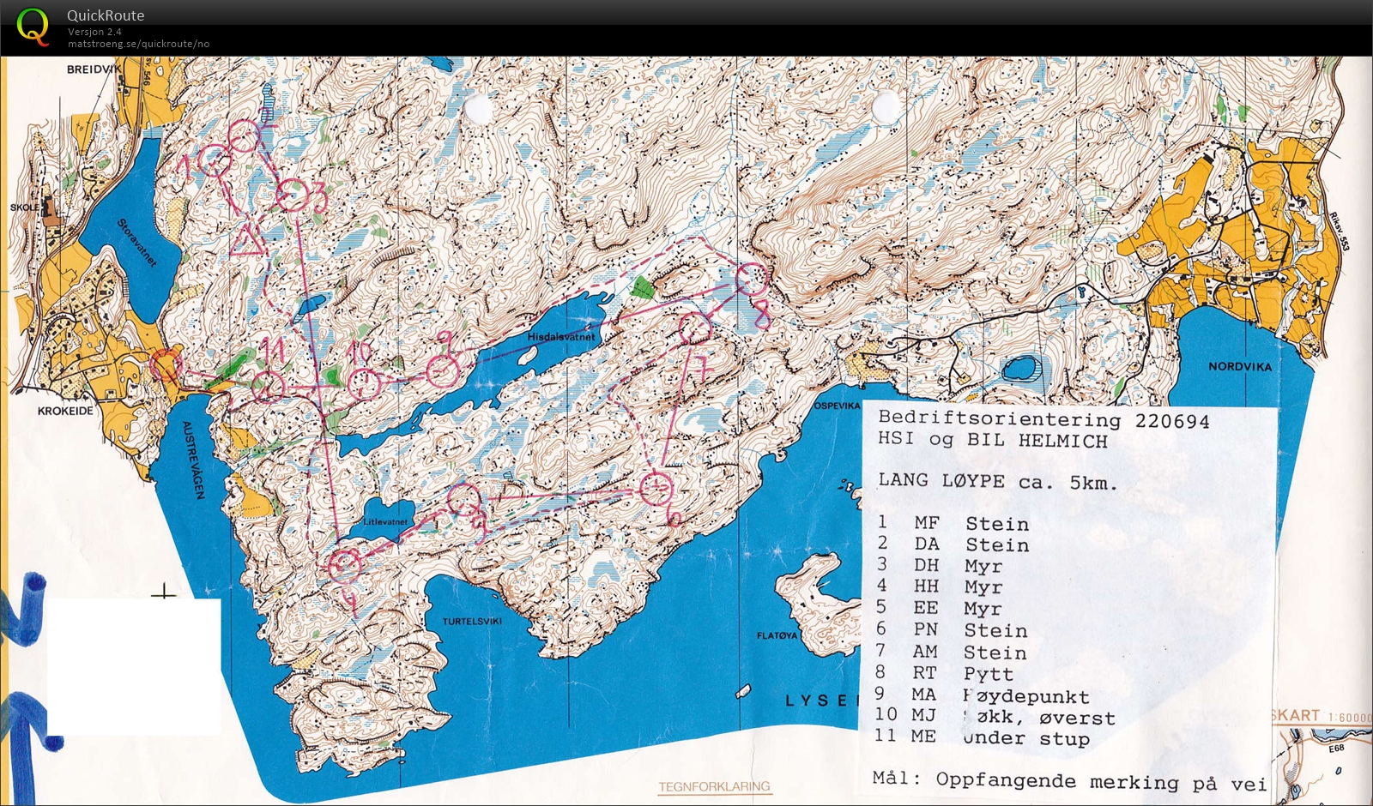Click the TURTELSVIKI bay label

click(x=472, y=621)
